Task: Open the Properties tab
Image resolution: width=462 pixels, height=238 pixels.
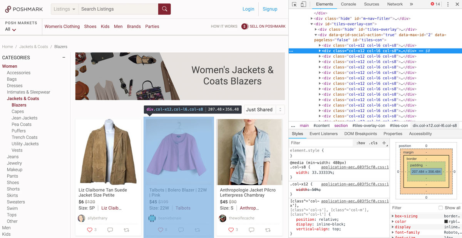Action: pos(393,134)
